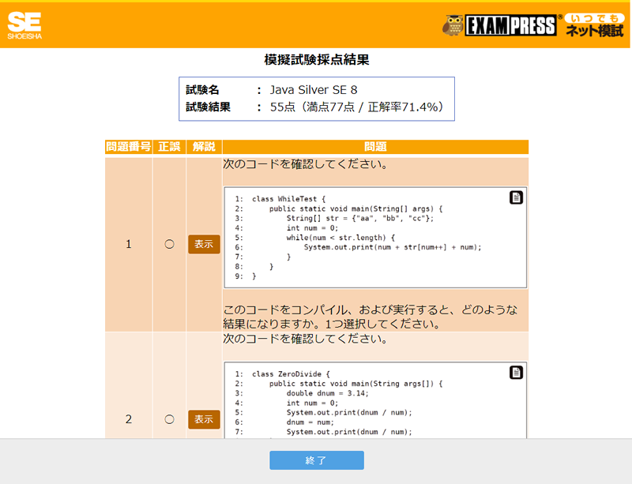Click the 問題番号 column header
Viewport: 632px width, 484px height.
pos(129,147)
